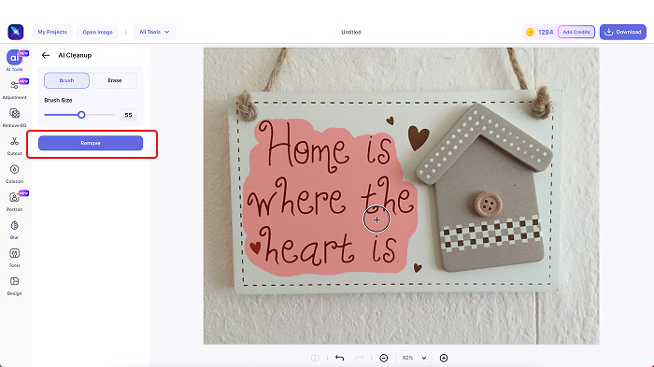654x367 pixels.
Task: Zoom in with the plus icon
Action: 444,358
